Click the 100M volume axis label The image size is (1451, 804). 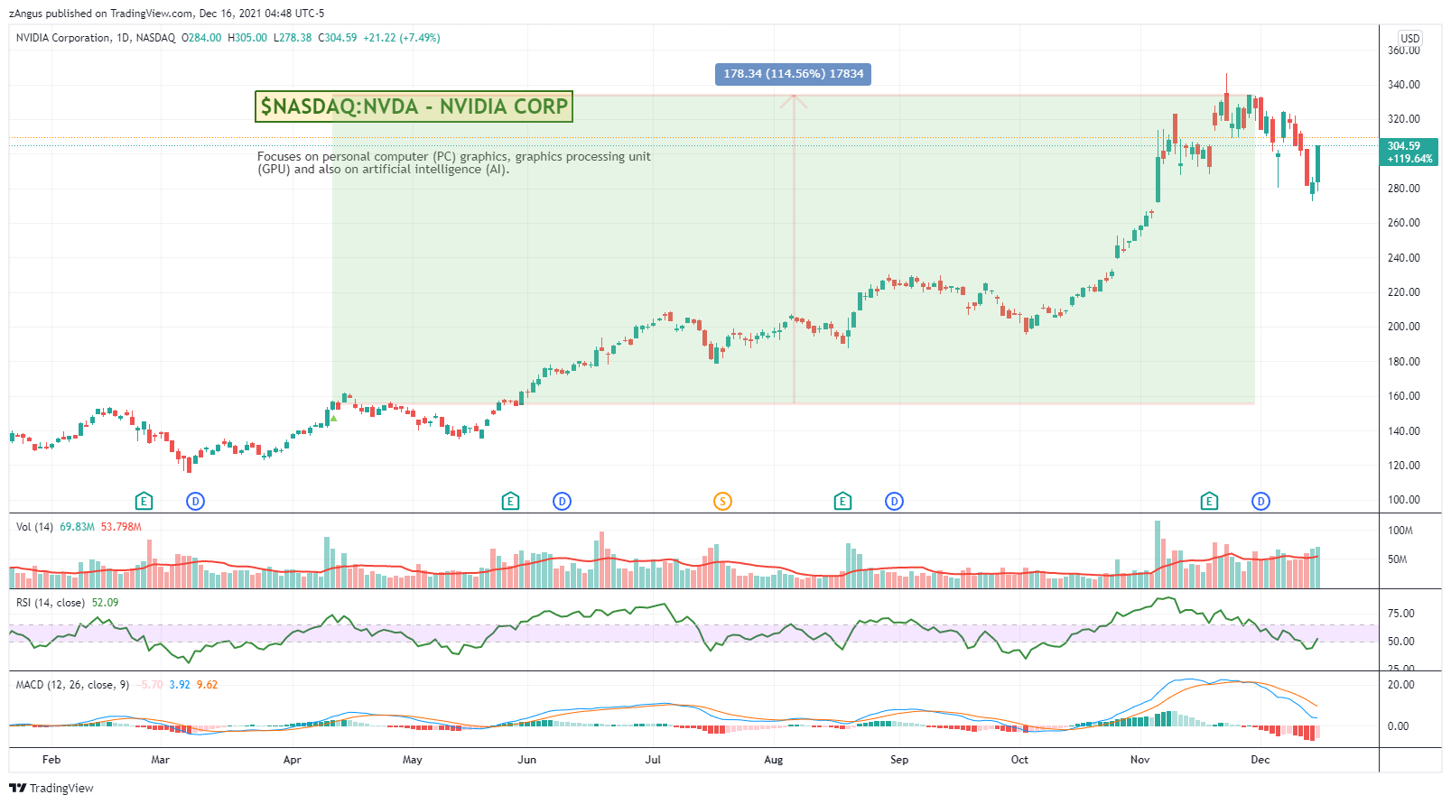point(1400,531)
